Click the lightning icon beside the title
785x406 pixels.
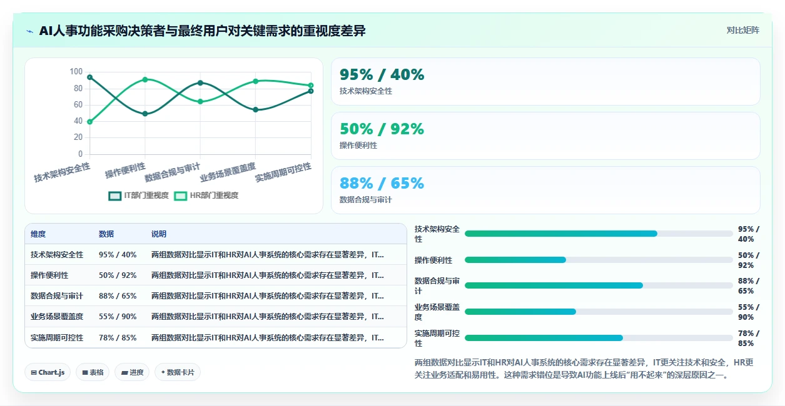click(29, 31)
